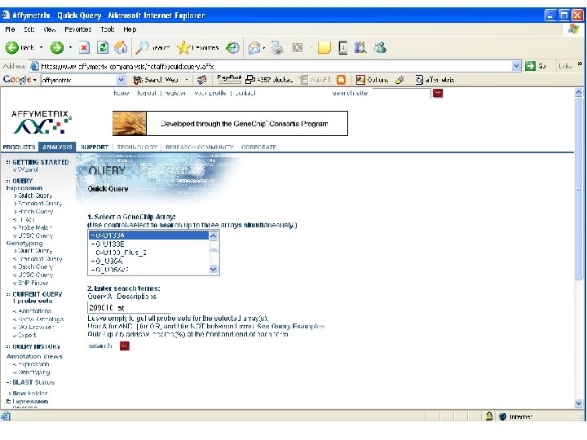Open Messenger people icon in toolbar
Image resolution: width=587 pixels, height=440 pixels.
[380, 47]
